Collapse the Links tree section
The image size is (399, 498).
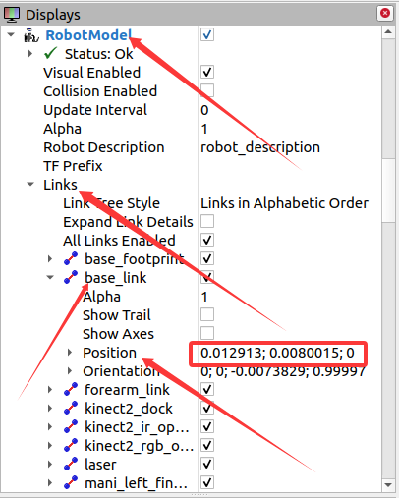pos(30,184)
